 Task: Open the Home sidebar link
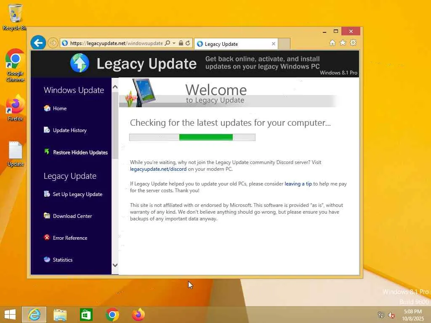[60, 109]
